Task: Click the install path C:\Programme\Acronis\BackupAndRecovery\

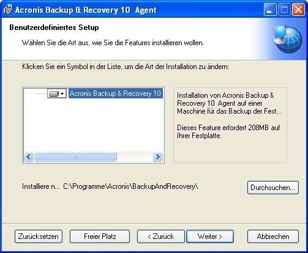Action: [x=130, y=186]
